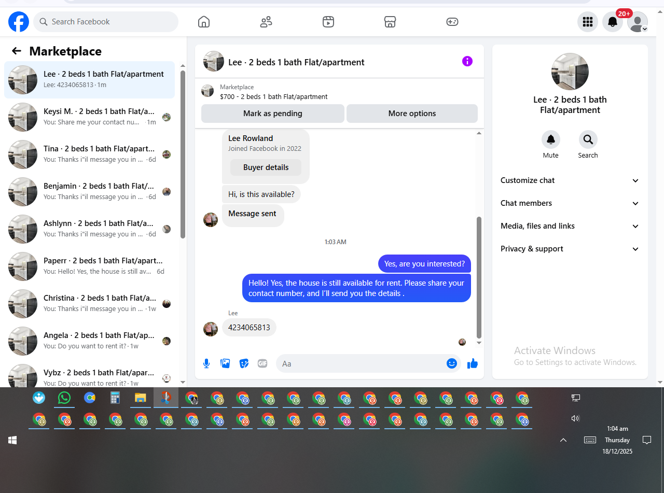The image size is (664, 493).
Task: Open the notifications bell with 20+ badge
Action: pyautogui.click(x=613, y=22)
